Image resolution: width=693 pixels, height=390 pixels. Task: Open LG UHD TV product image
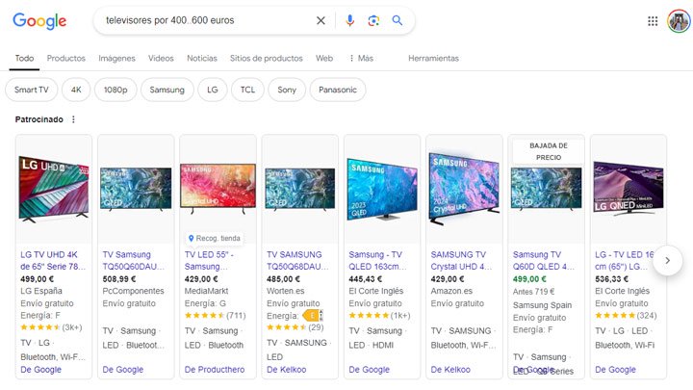(x=54, y=189)
